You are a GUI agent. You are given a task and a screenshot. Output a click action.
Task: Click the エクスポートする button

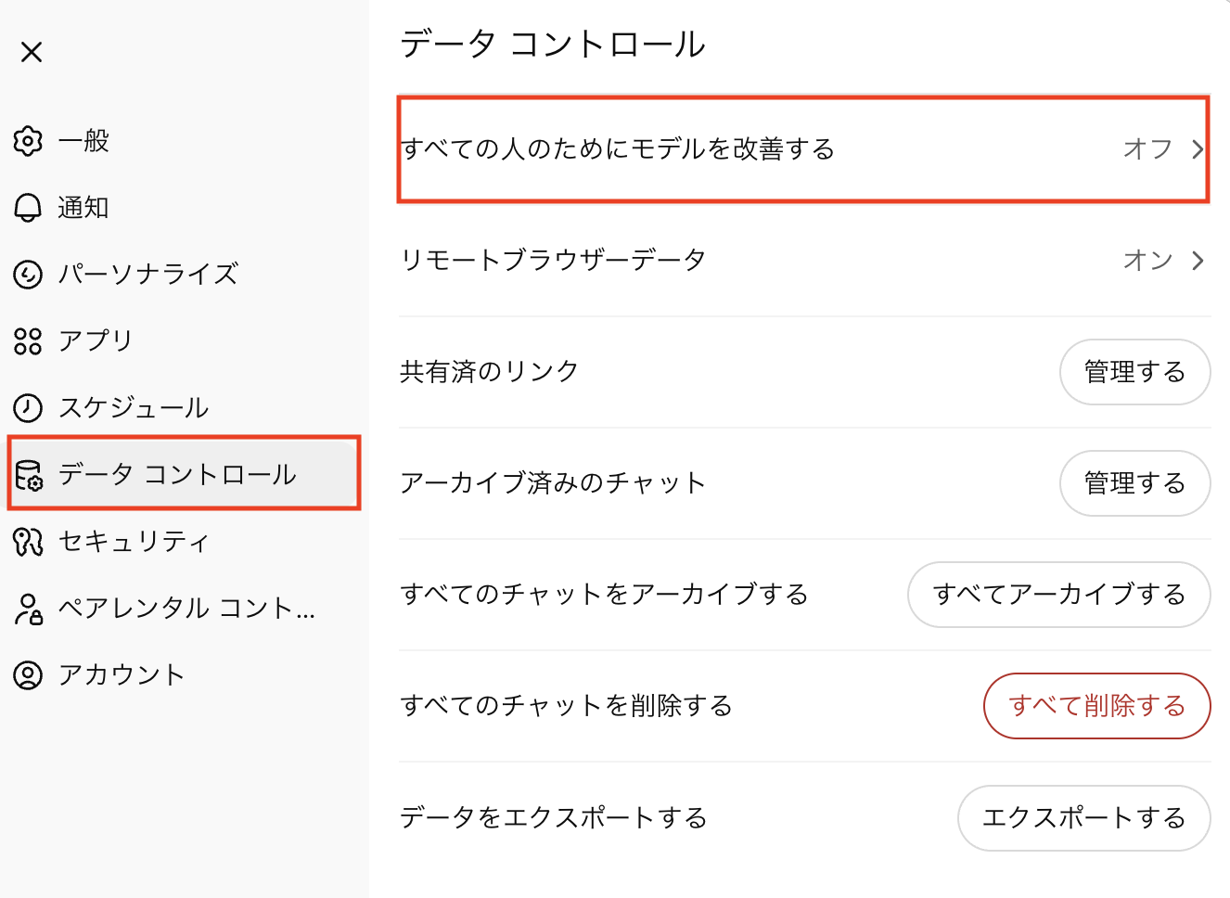1083,818
